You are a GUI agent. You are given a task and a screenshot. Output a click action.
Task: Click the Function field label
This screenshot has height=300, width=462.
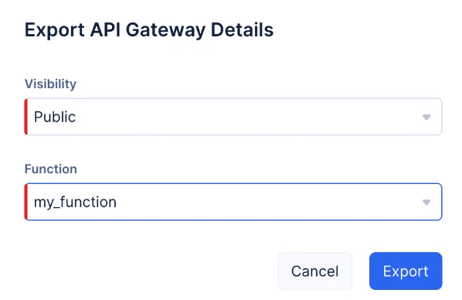point(51,169)
